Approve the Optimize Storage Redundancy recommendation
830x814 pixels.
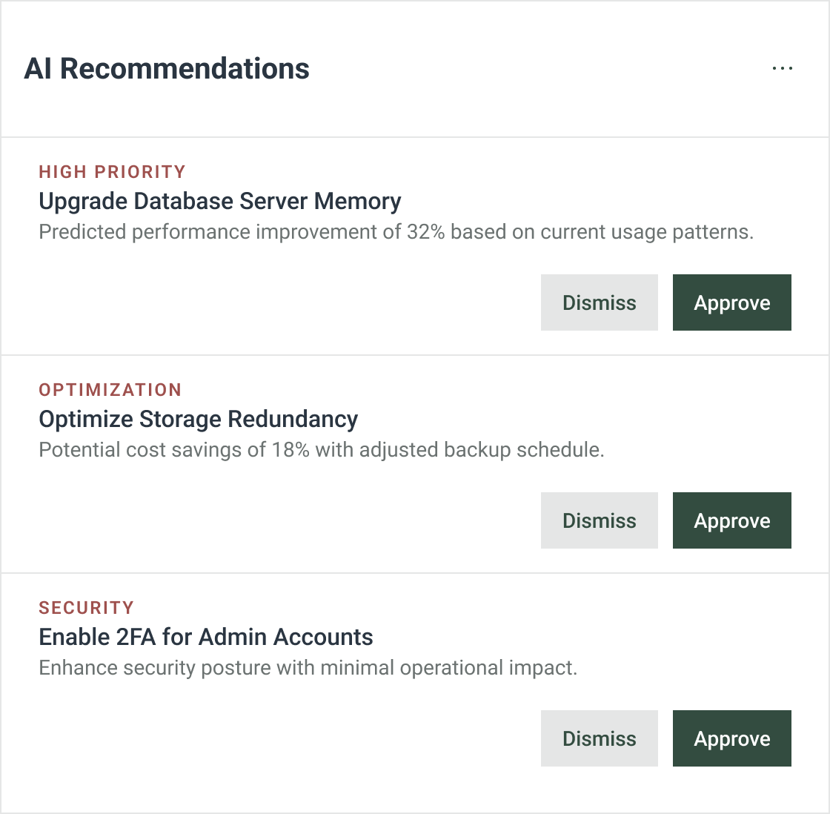pos(731,520)
